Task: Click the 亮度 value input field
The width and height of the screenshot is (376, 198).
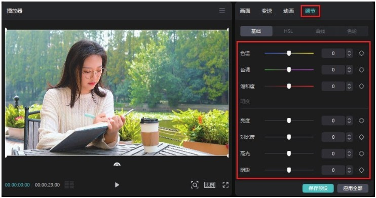Action: coord(333,121)
